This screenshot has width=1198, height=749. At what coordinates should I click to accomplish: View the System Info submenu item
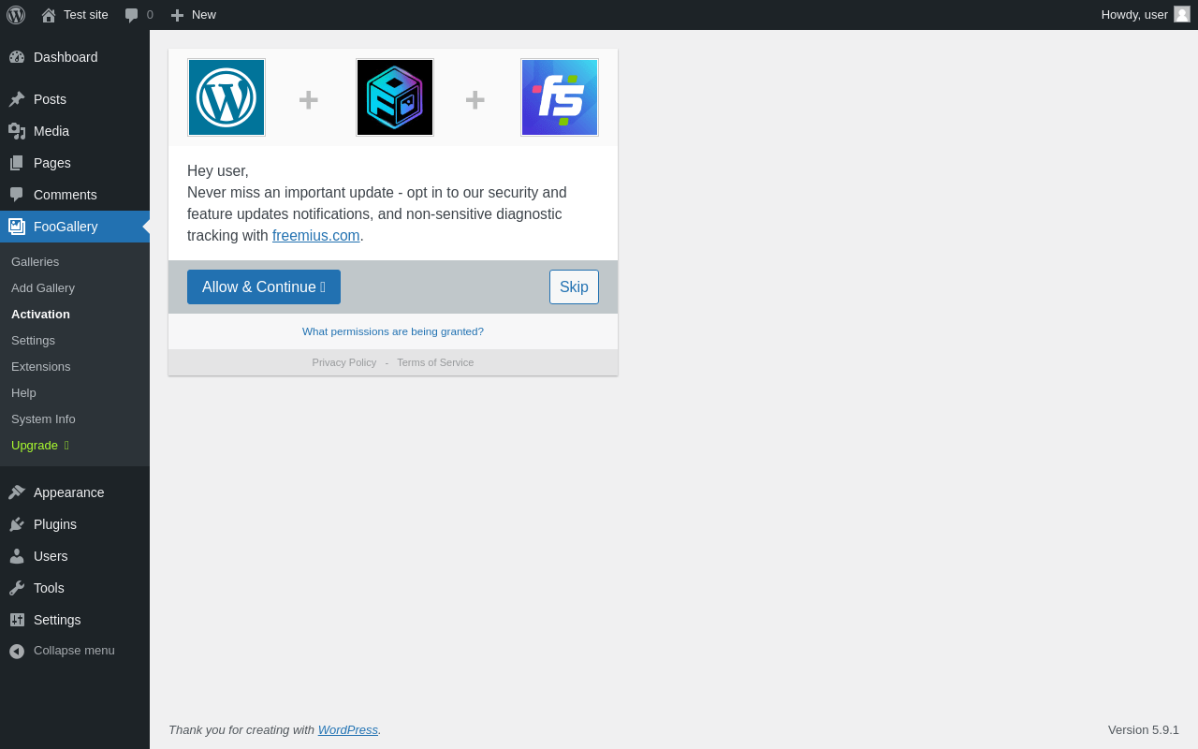[x=75, y=419]
